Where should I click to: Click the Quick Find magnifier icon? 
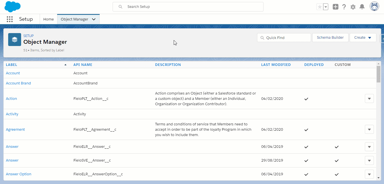pos(262,38)
